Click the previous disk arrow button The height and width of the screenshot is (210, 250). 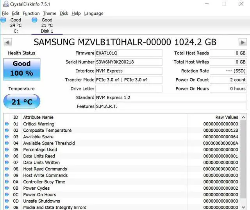[x=8, y=42]
